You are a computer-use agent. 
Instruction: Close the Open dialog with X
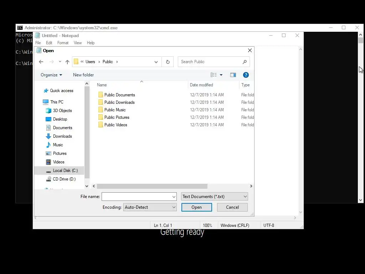pyautogui.click(x=250, y=50)
